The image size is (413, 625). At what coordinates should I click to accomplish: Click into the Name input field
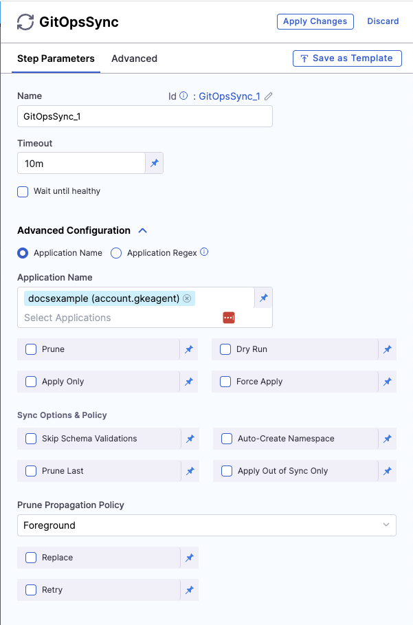(144, 117)
